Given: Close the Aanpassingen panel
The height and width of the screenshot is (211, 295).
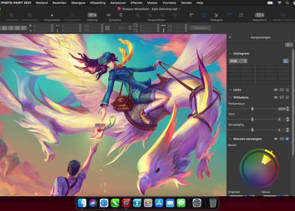Looking at the screenshot, I should pyautogui.click(x=230, y=37).
